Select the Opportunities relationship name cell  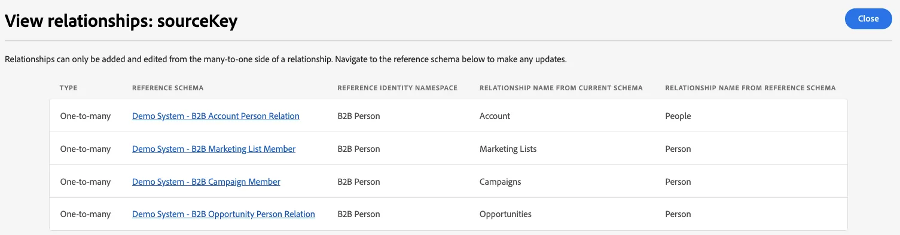[x=505, y=214]
